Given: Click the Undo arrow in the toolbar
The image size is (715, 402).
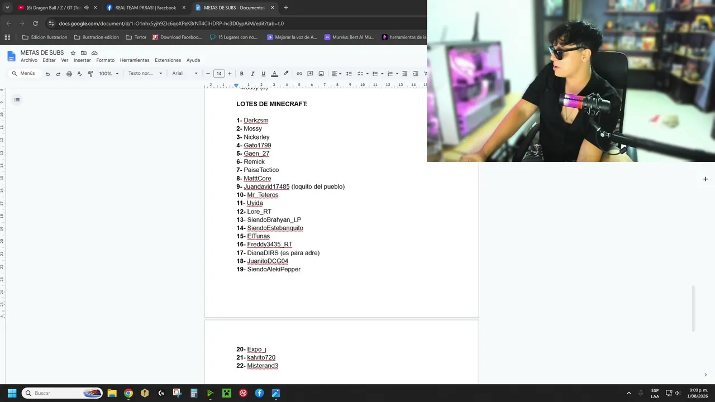Looking at the screenshot, I should pyautogui.click(x=47, y=74).
